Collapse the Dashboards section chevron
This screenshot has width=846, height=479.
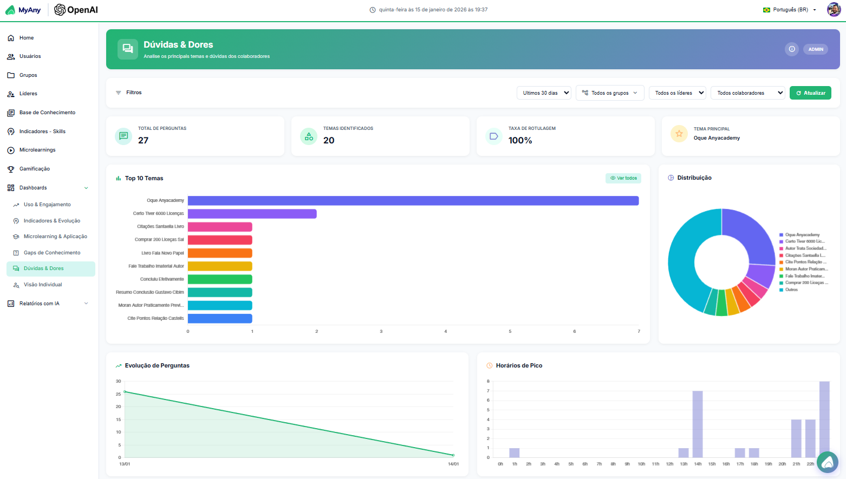(86, 187)
